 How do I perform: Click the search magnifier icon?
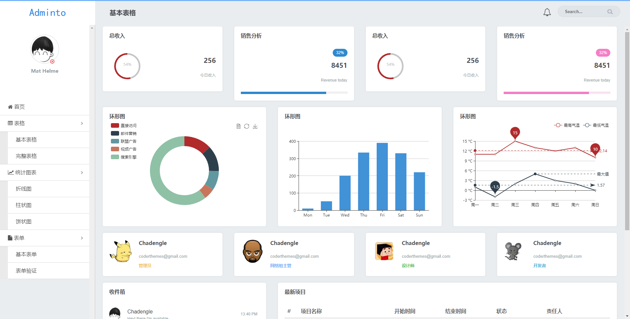(x=610, y=12)
